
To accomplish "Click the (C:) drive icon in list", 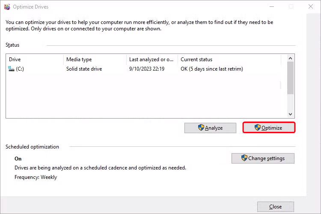I will (12, 69).
